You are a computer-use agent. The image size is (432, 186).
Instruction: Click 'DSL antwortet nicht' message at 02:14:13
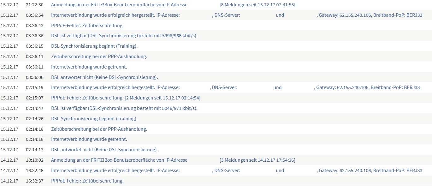pyautogui.click(x=104, y=150)
